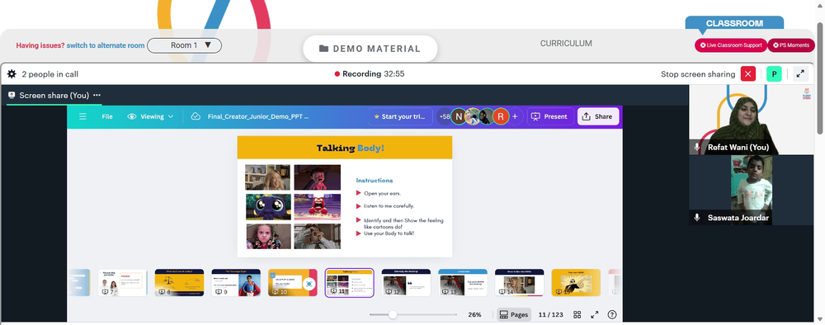Open Canva hamburger menu
This screenshot has width=825, height=325.
tap(82, 116)
